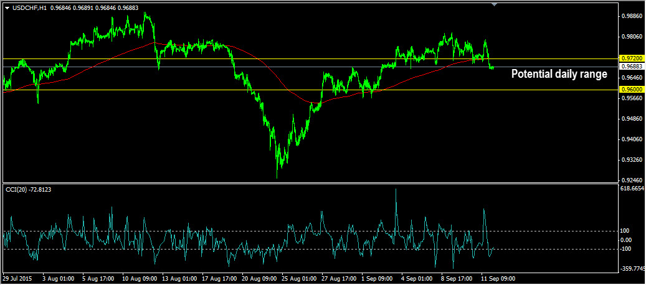Viewport: 646px width, 285px height.
Task: Click the 10 Aug 09:00 time label
Action: tap(140, 279)
